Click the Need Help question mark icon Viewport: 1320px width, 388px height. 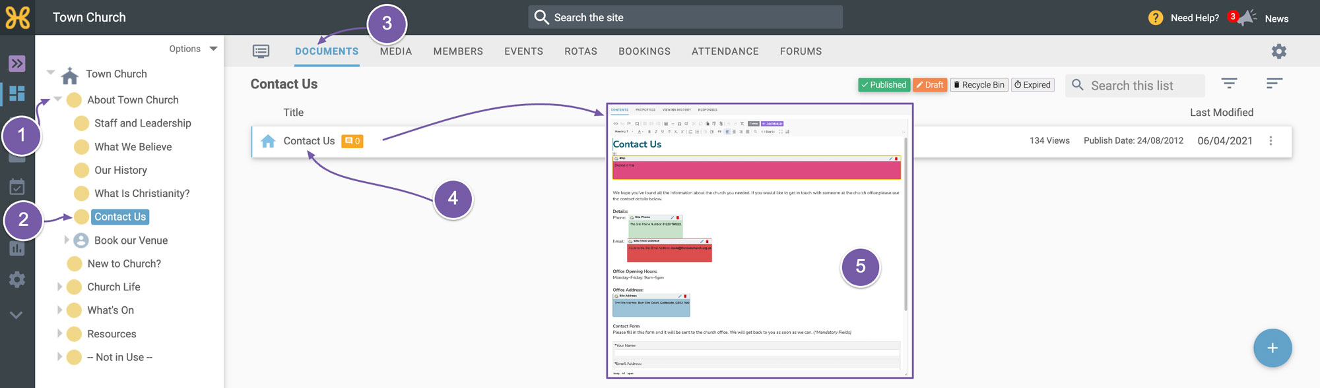[1156, 18]
